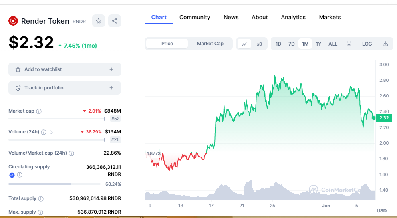Click the $194M volume value
Image resolution: width=397 pixels, height=218 pixels.
pos(113,132)
